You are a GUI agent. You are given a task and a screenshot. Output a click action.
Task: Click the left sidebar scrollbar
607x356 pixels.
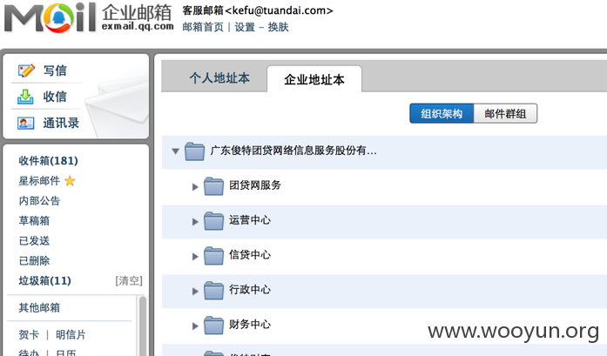point(143,326)
